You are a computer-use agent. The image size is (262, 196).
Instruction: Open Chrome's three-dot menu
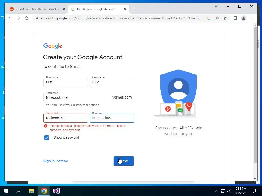[252, 18]
